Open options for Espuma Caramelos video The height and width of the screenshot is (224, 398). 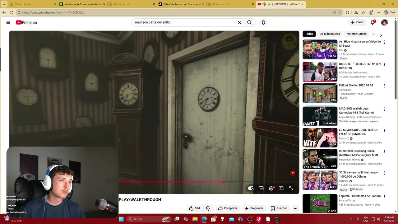pos(384,197)
